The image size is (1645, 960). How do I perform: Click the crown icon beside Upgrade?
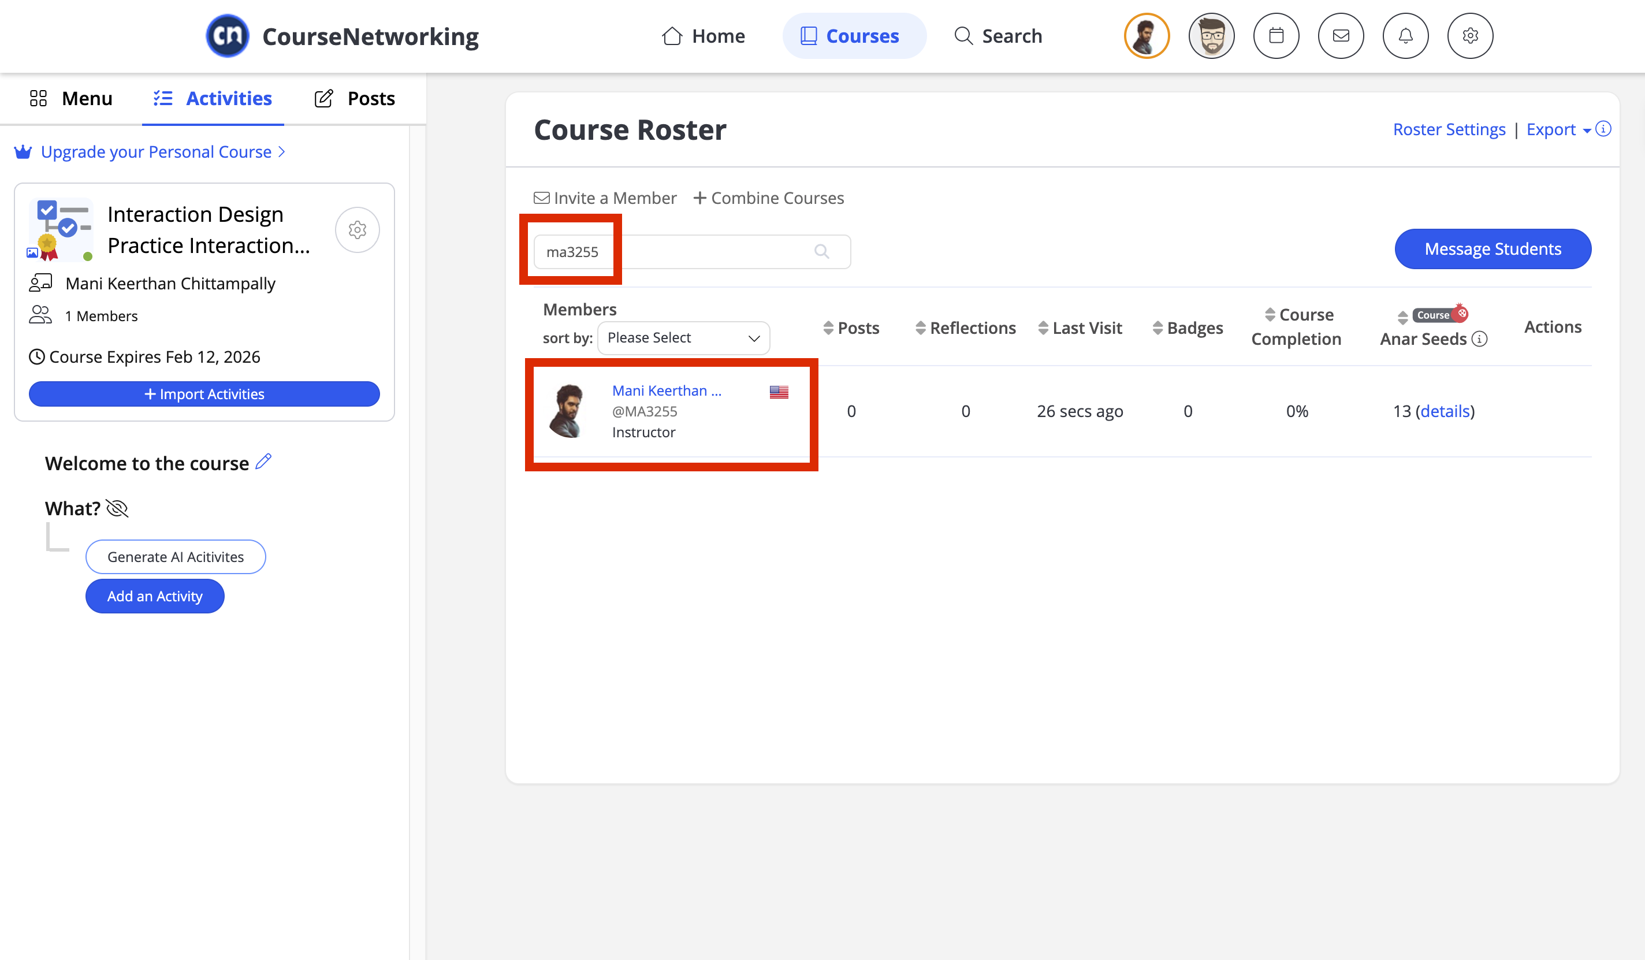pyautogui.click(x=23, y=151)
